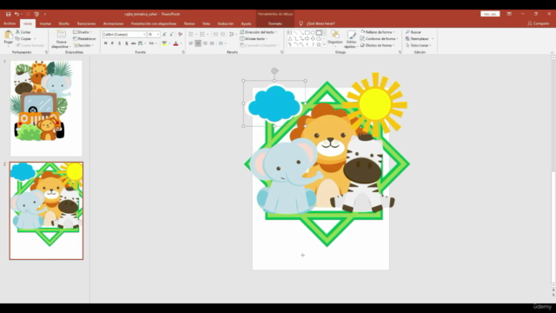Open the Fuente dialog launcher
Viewport: 556px width, 313px height.
(x=183, y=52)
